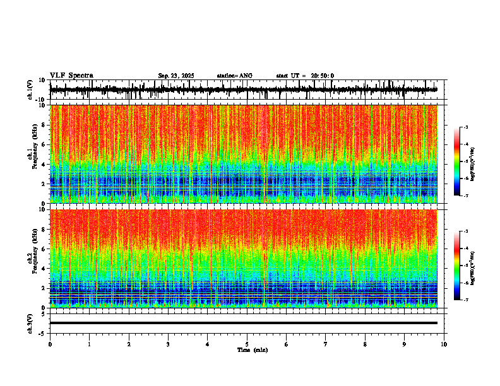The image size is (500, 386).
Task: Click the ch.2 spectrogram plot
Action: point(244,259)
